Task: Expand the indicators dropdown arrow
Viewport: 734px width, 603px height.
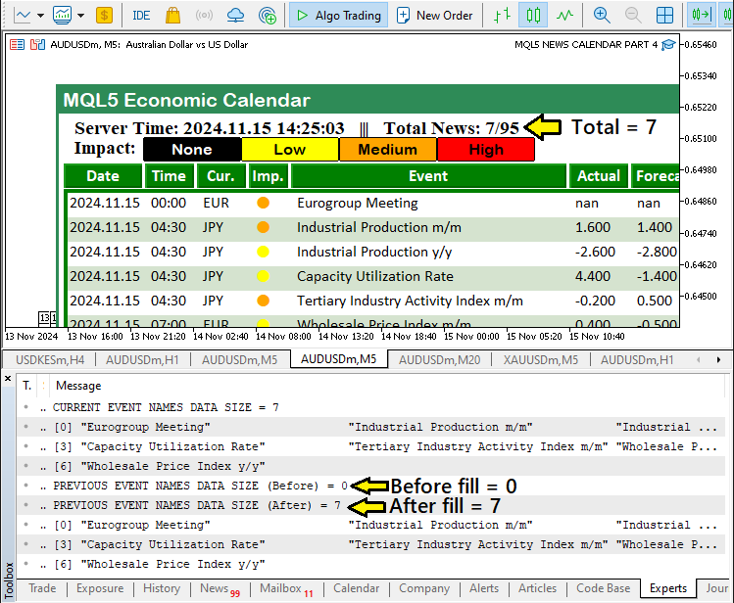Action: pos(81,16)
